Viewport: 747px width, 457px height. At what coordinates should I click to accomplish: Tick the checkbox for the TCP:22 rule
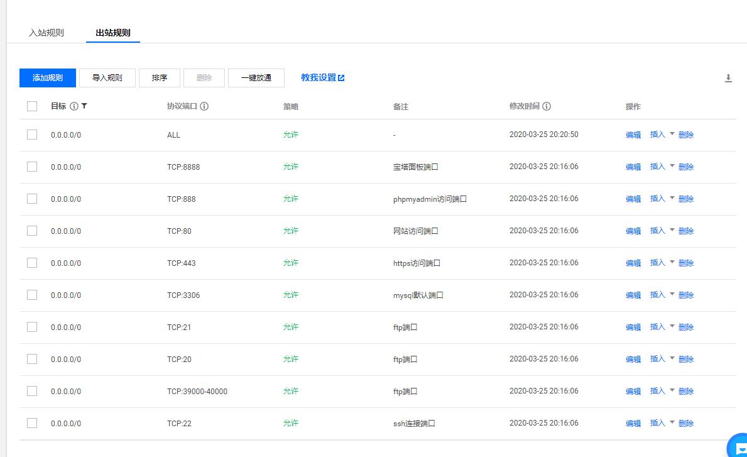(x=32, y=423)
